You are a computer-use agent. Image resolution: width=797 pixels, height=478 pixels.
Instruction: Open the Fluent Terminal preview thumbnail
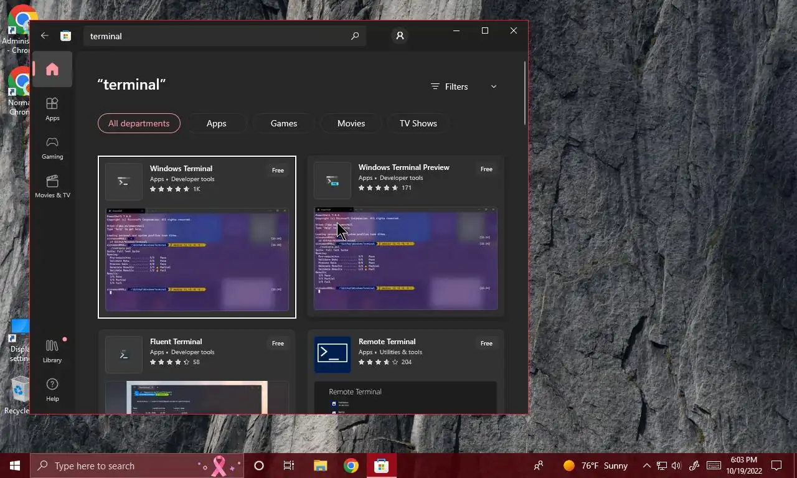point(197,397)
